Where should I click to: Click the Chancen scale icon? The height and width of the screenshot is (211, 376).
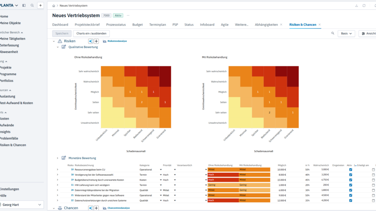pyautogui.click(x=60, y=208)
